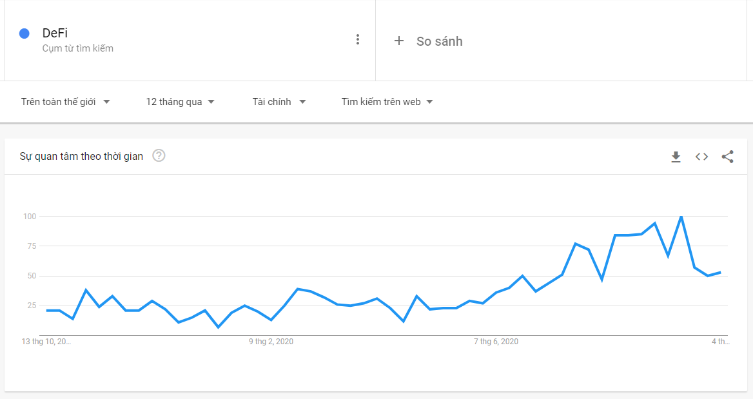Download the interest over time chart CSV

coord(676,157)
